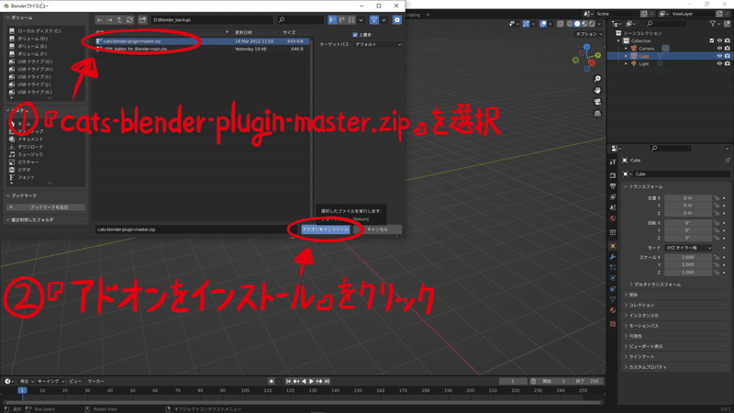
Task: Click the timeline end frame 250 field
Action: [x=588, y=381]
